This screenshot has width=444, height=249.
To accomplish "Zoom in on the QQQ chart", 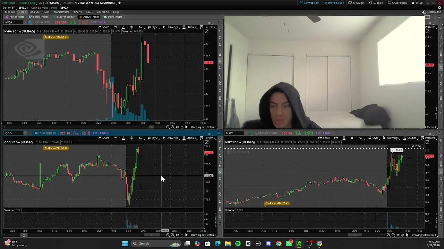I will tap(173, 235).
